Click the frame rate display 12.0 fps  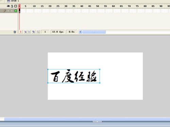pyautogui.click(x=58, y=32)
